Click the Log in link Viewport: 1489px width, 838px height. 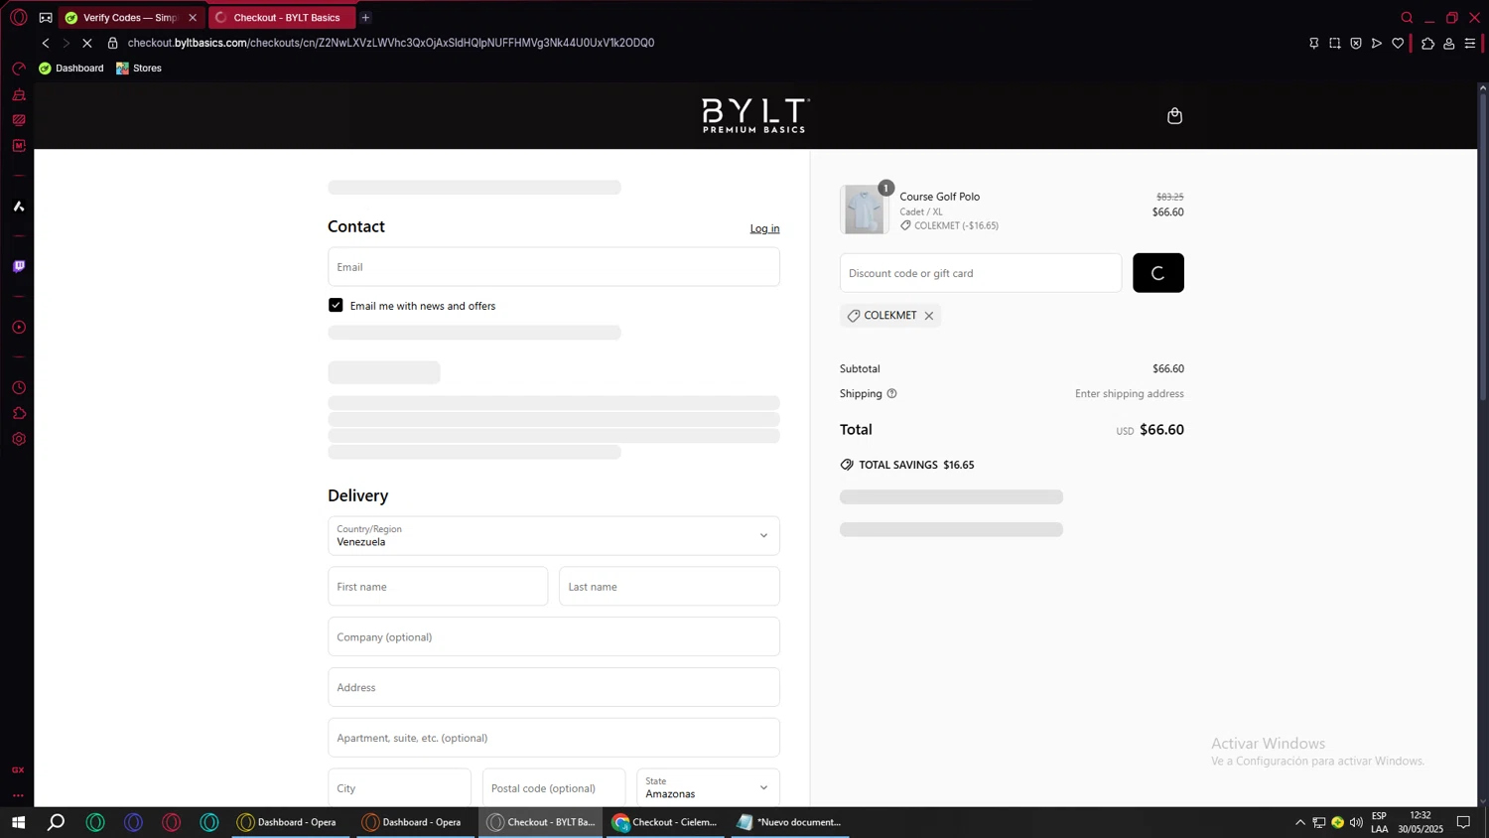click(x=764, y=228)
